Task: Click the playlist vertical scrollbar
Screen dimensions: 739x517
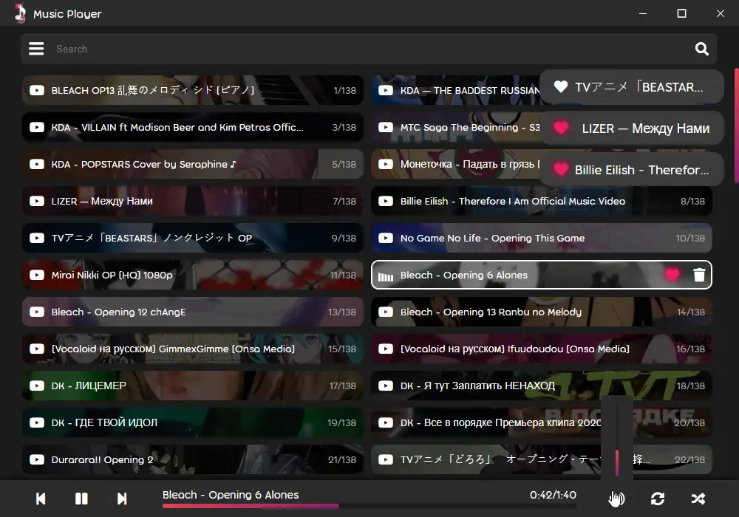Action: point(736,126)
